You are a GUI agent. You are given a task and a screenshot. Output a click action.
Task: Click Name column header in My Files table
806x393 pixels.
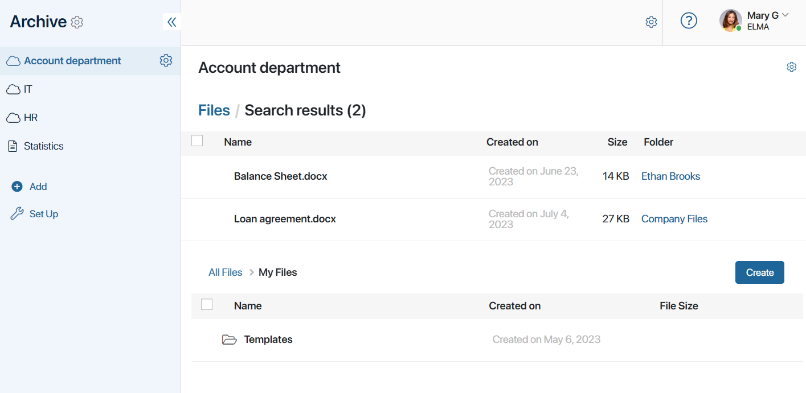(x=248, y=306)
